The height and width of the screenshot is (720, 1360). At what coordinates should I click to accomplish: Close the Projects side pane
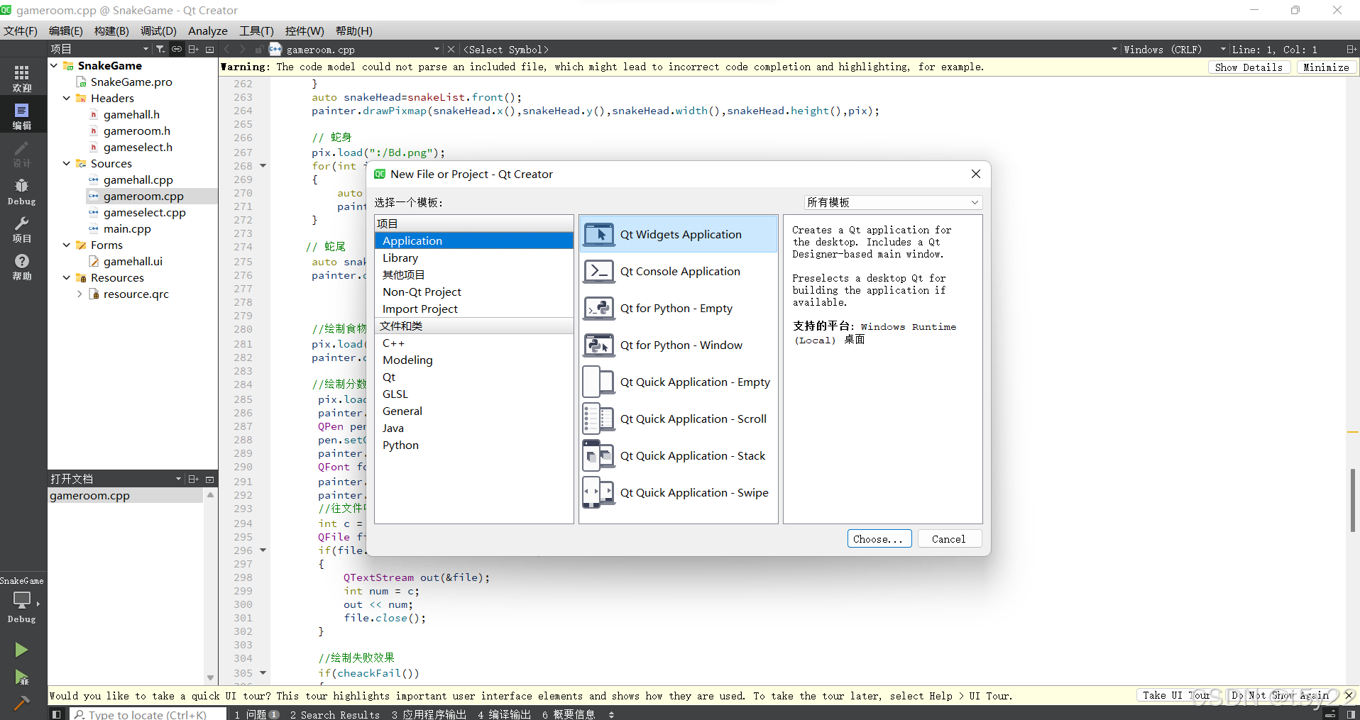[210, 49]
